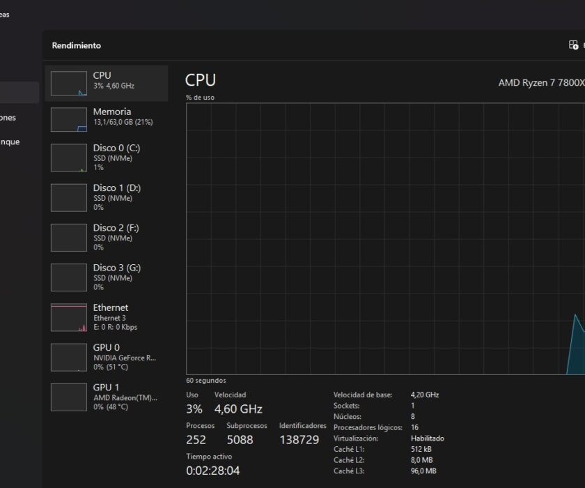
Task: Select the CPU performance item
Action: point(107,83)
